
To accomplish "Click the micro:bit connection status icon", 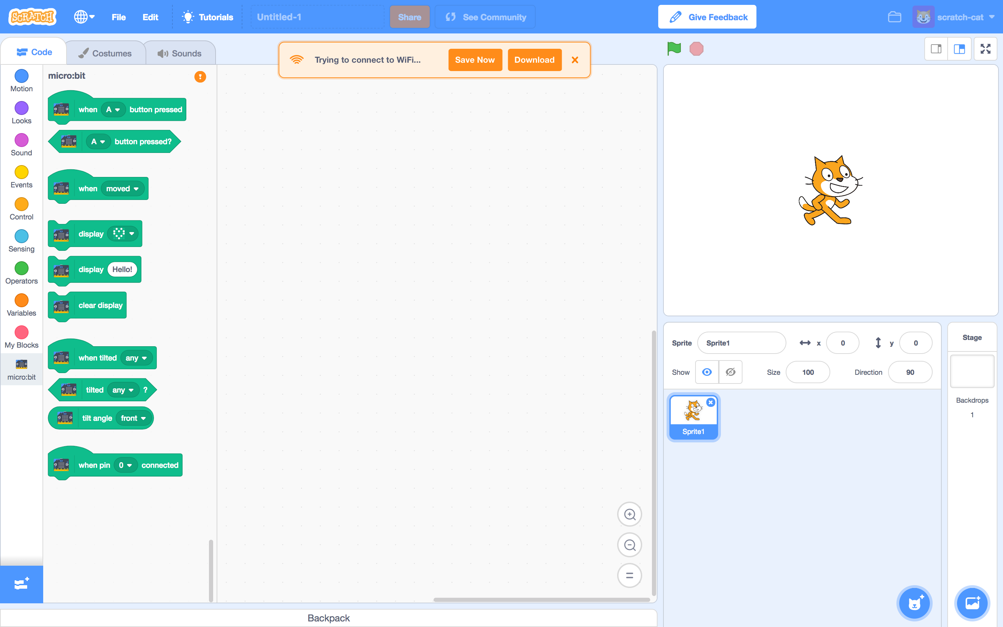I will [x=200, y=77].
